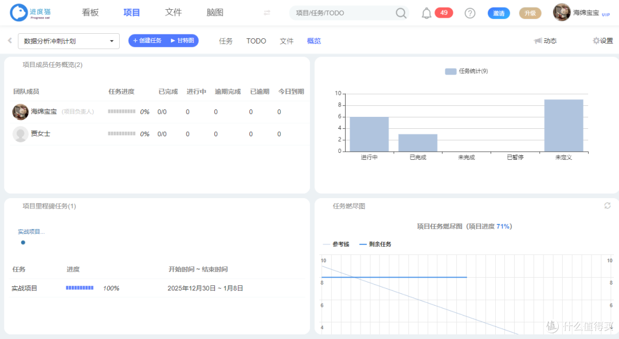This screenshot has height=339, width=619.
Task: Click the 任务进度 column header
Action: click(x=121, y=92)
